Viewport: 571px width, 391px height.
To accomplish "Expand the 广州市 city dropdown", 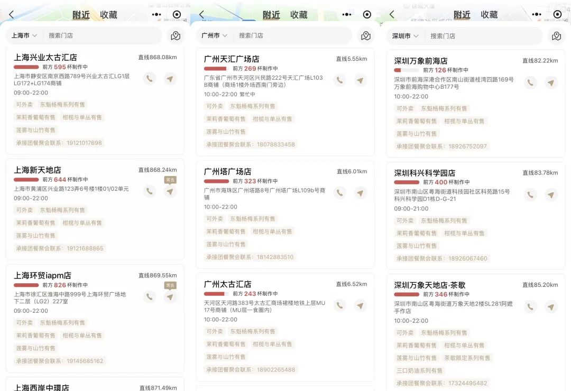I will 214,35.
